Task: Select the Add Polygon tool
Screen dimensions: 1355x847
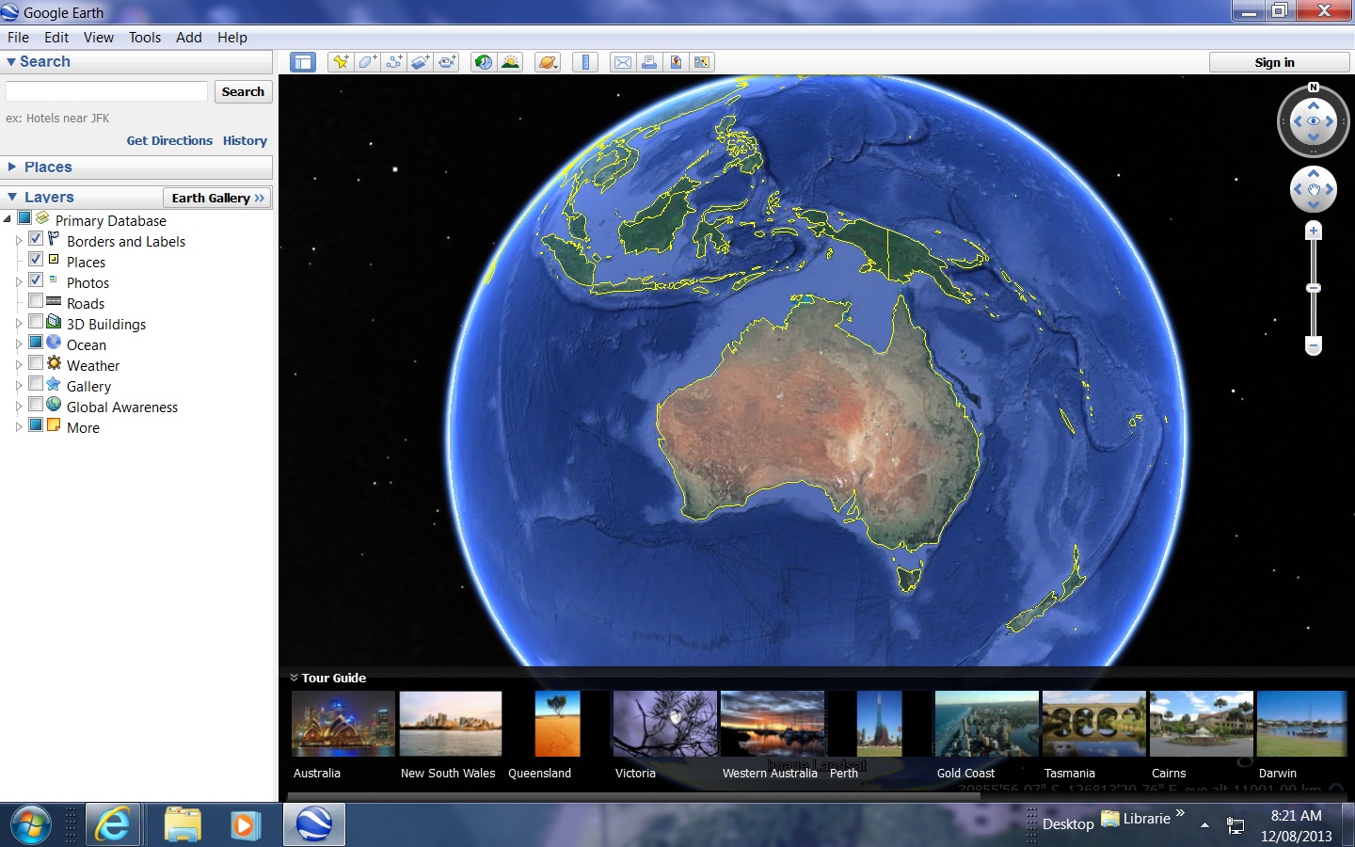Action: tap(368, 62)
